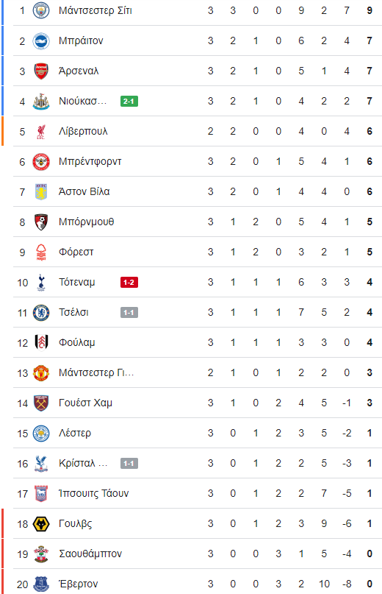382x594 pixels.
Task: Click the red 1-2 badge next to Tottenham
Action: [x=129, y=282]
